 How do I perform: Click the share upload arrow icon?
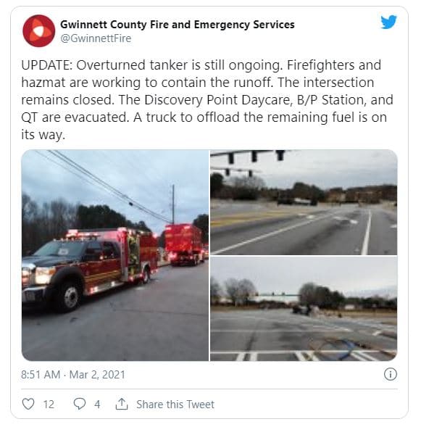122,404
